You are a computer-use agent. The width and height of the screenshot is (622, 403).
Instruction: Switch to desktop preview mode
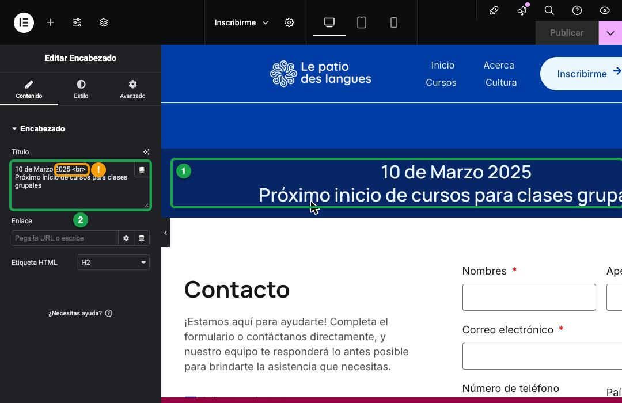(x=329, y=22)
